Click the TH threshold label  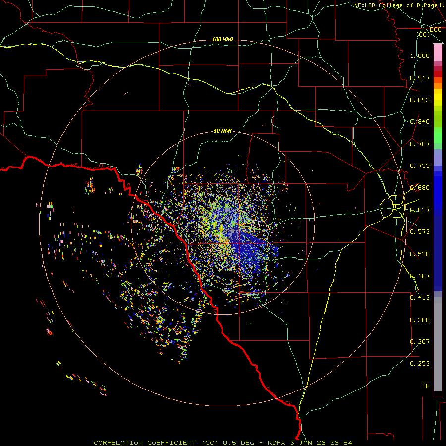(x=426, y=386)
